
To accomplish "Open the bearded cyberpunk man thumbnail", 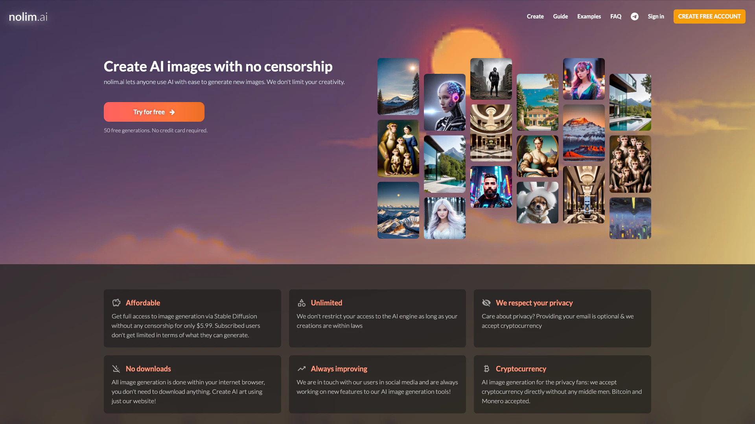I will pos(491,187).
